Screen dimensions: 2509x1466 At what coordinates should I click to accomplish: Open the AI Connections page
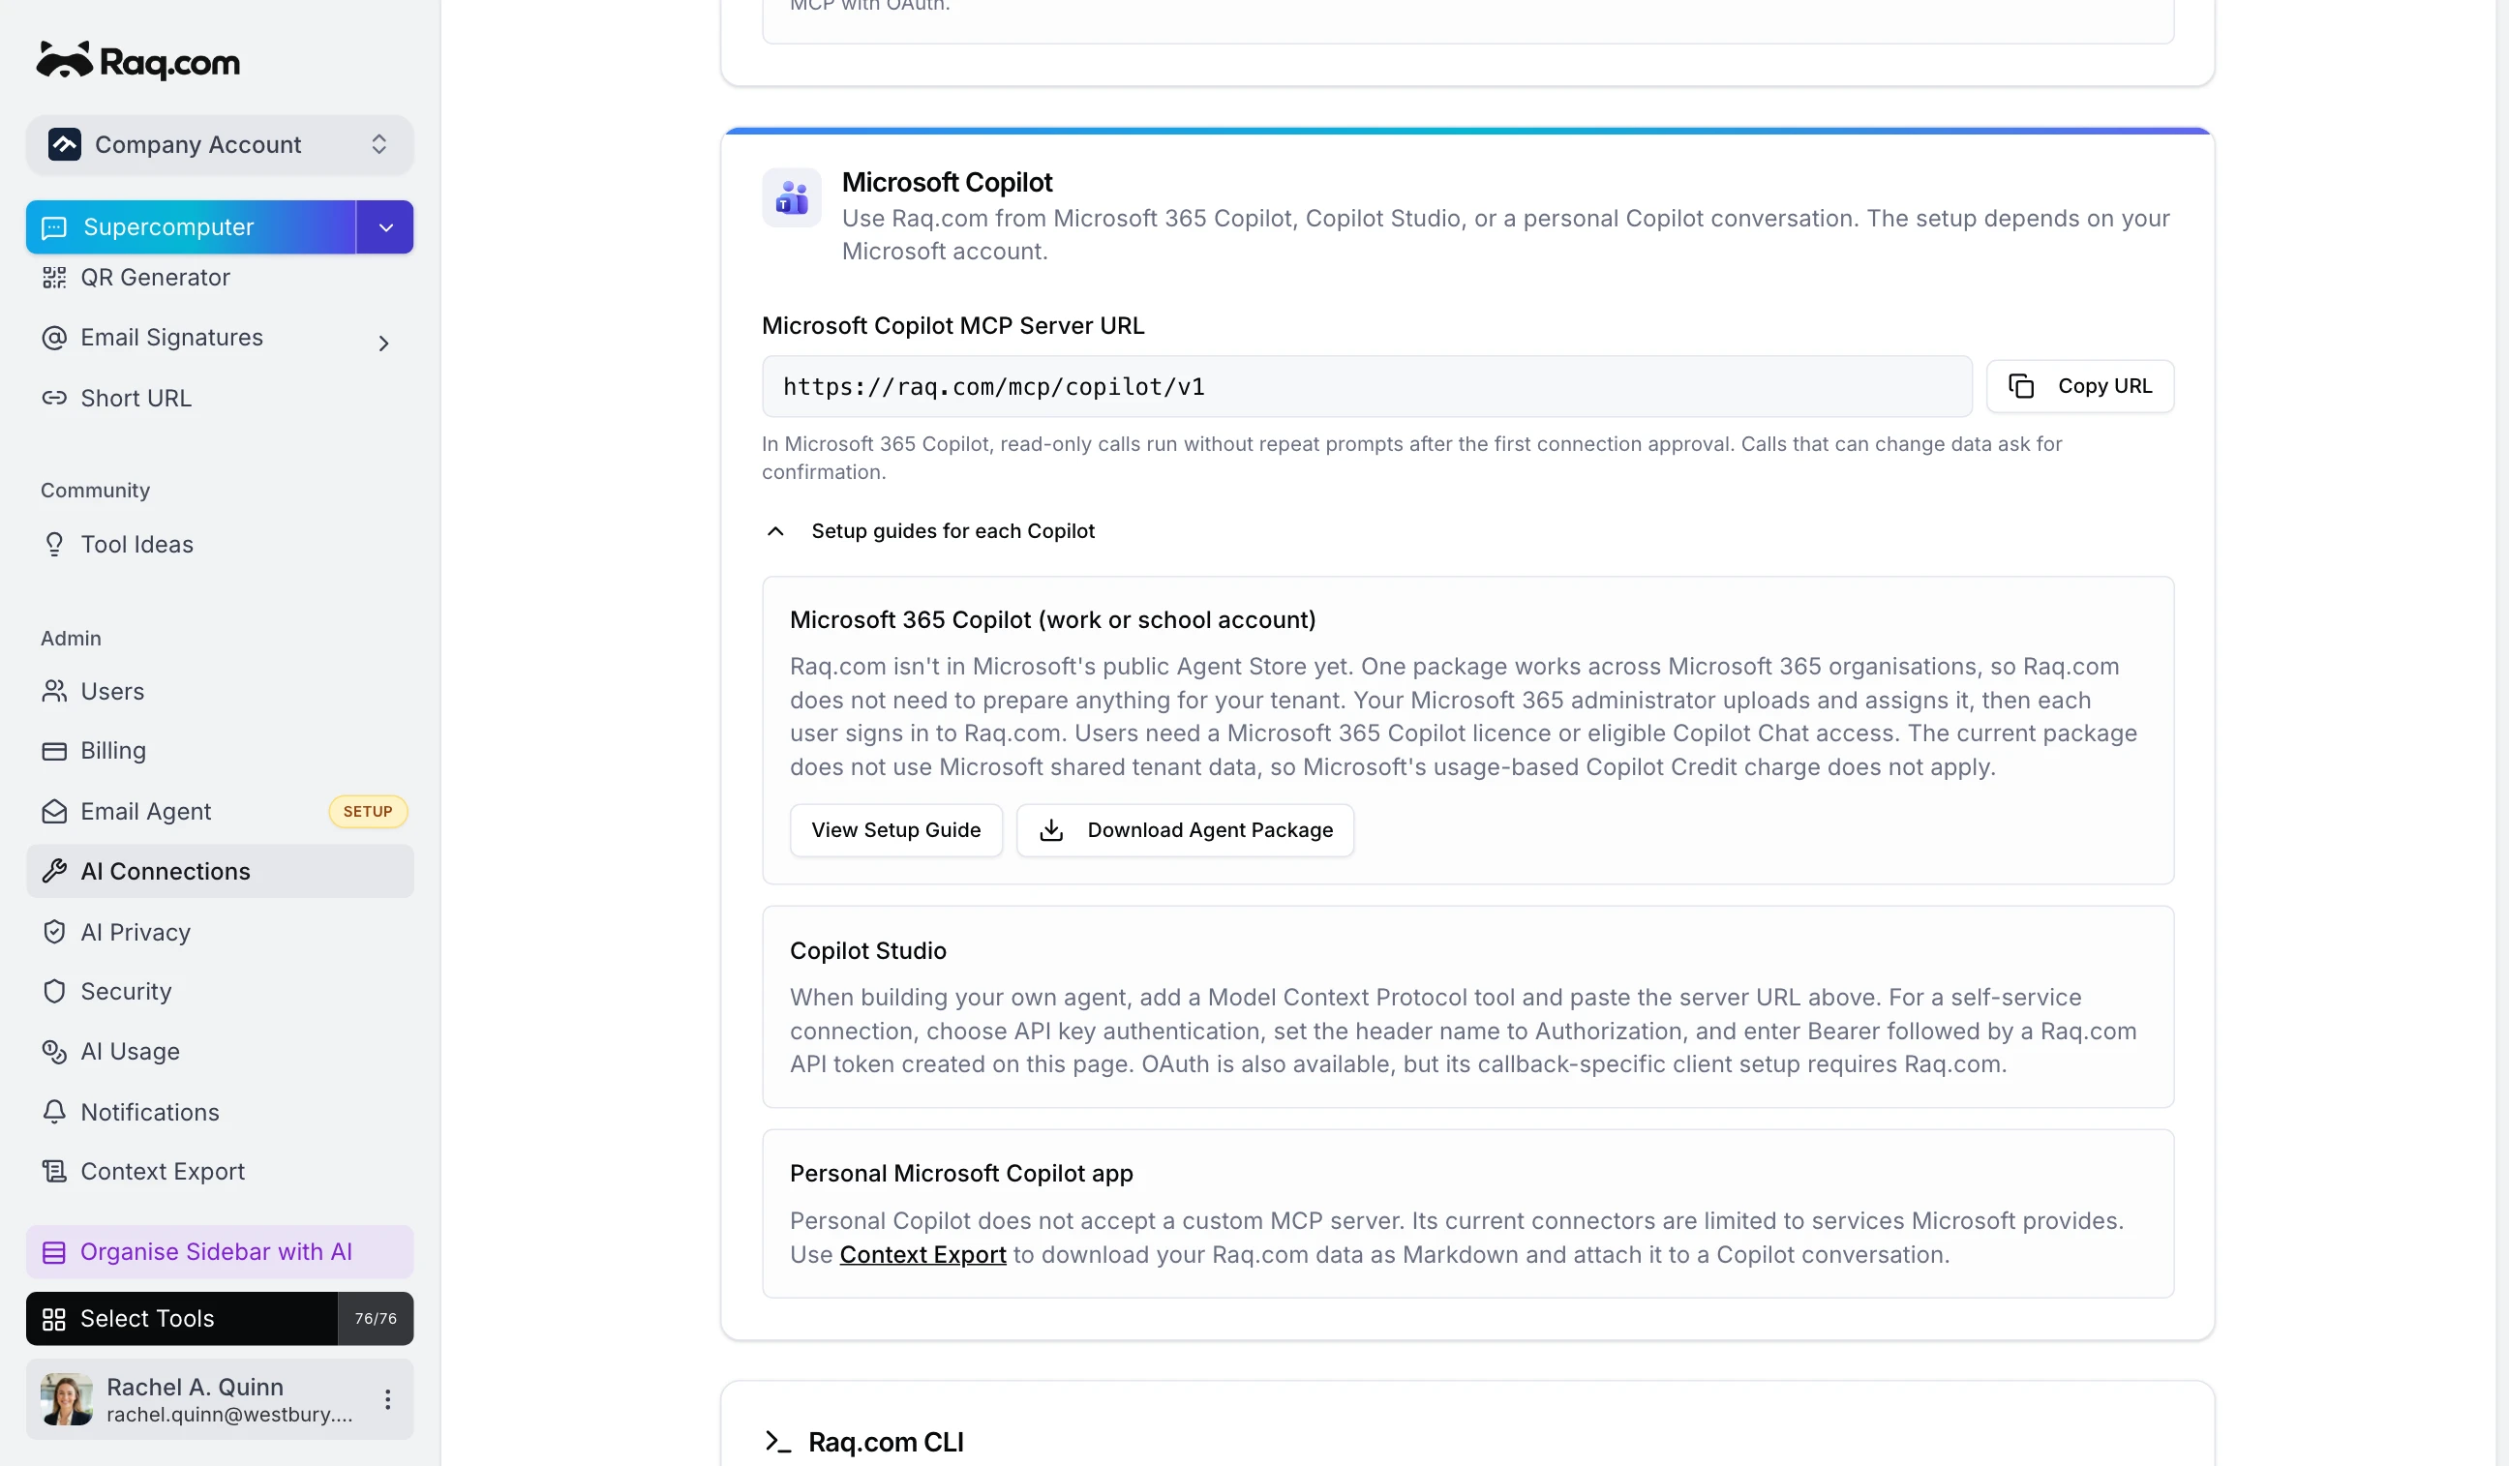(219, 871)
